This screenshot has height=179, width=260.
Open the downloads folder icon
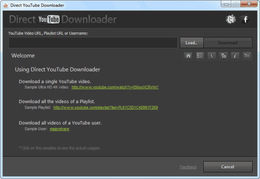[x=247, y=56]
